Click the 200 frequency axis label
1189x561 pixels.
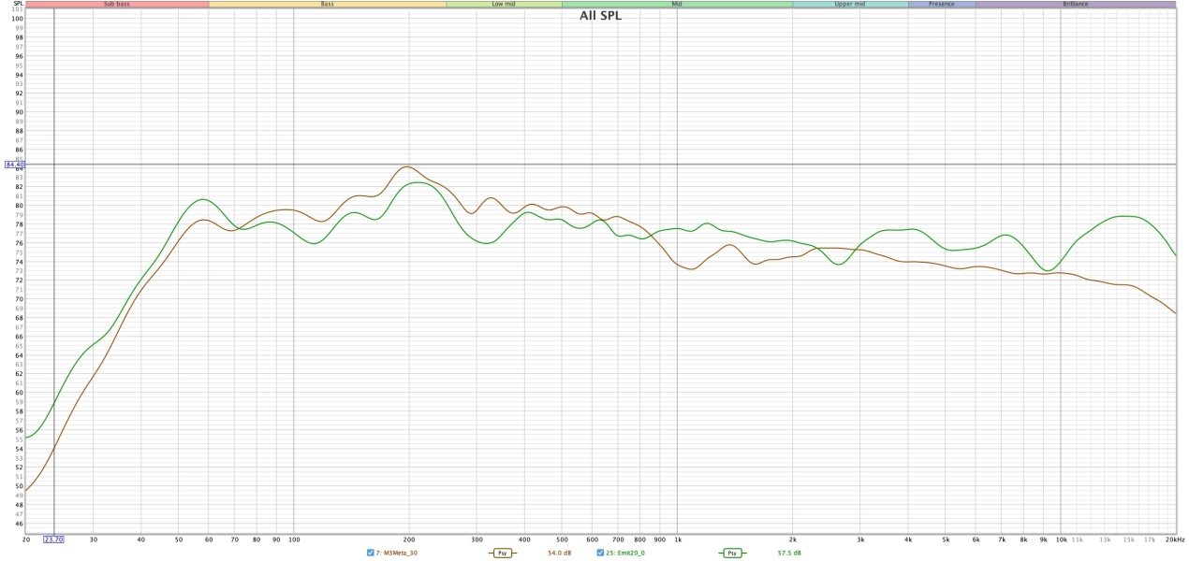[408, 539]
